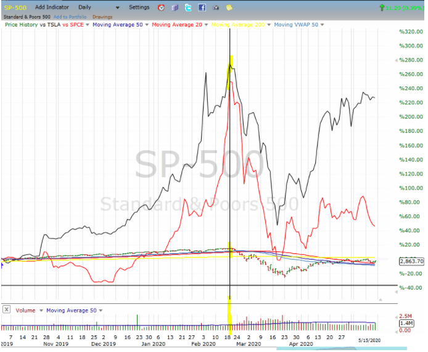Click the Mar 2020 date axis label
This screenshot has height=352, width=428.
point(249,344)
